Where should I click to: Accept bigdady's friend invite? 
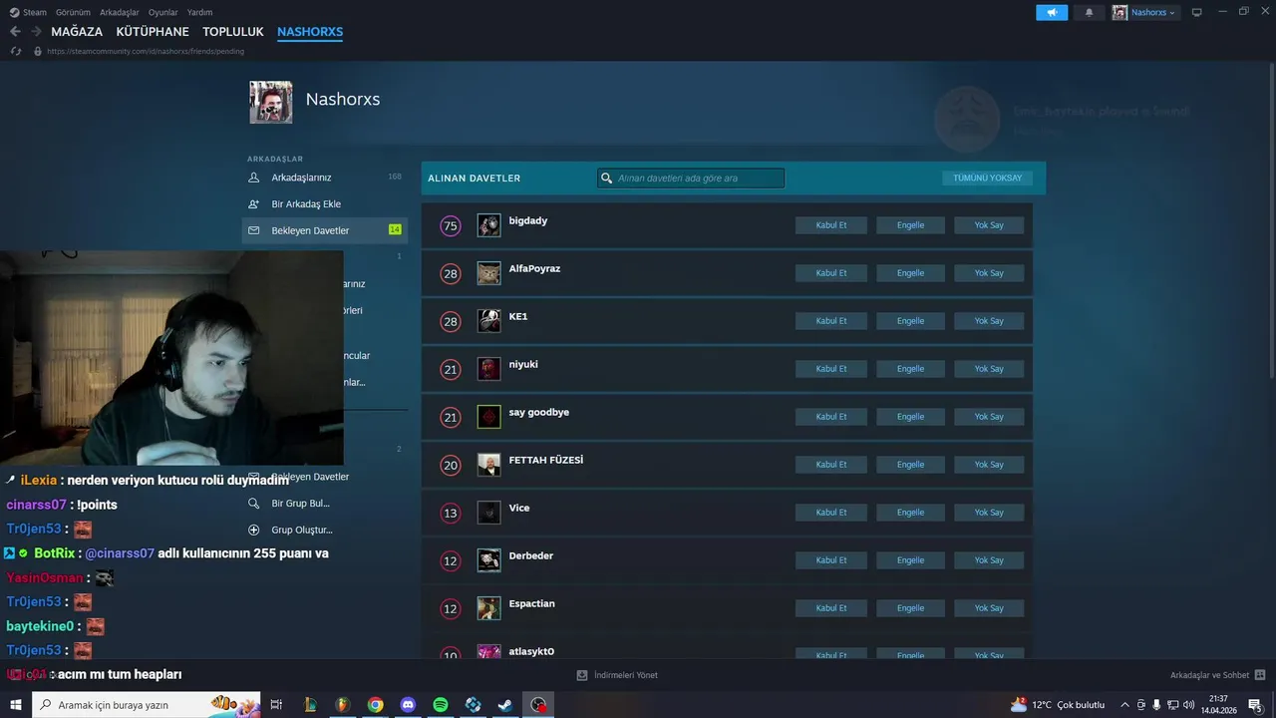[x=831, y=225]
